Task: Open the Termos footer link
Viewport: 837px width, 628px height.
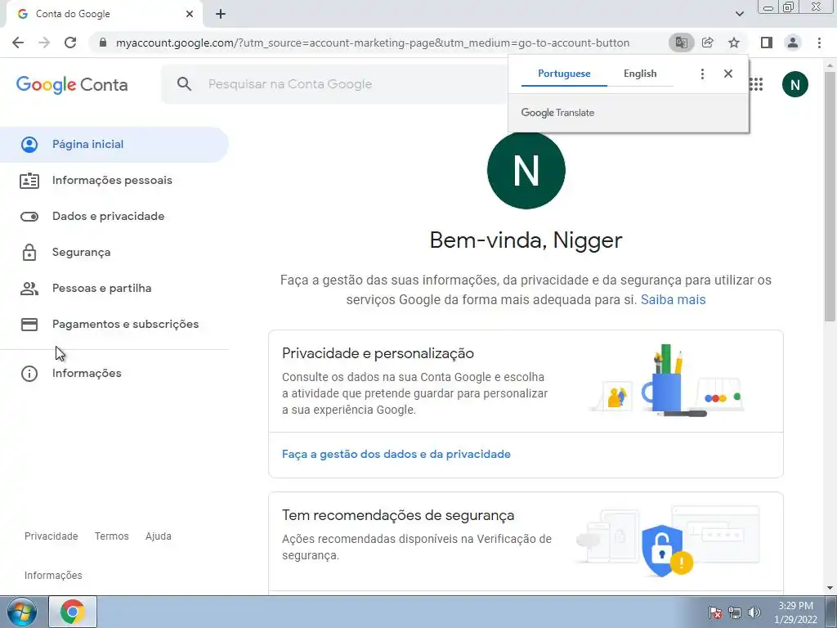Action: pos(111,536)
